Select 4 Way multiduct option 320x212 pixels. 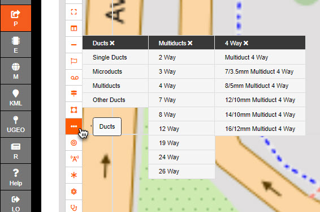click(181, 86)
